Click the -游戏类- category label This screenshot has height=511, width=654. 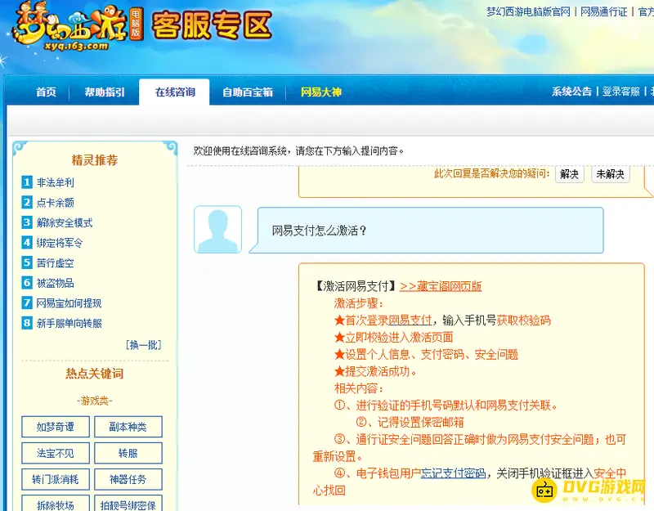coord(95,401)
